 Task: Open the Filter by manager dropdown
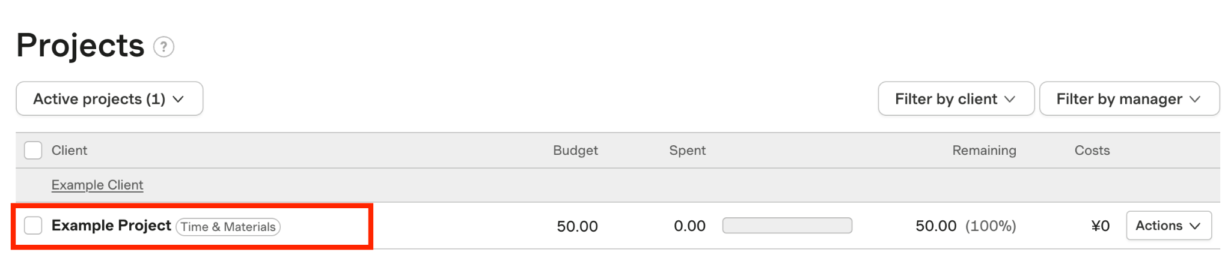pos(1129,99)
